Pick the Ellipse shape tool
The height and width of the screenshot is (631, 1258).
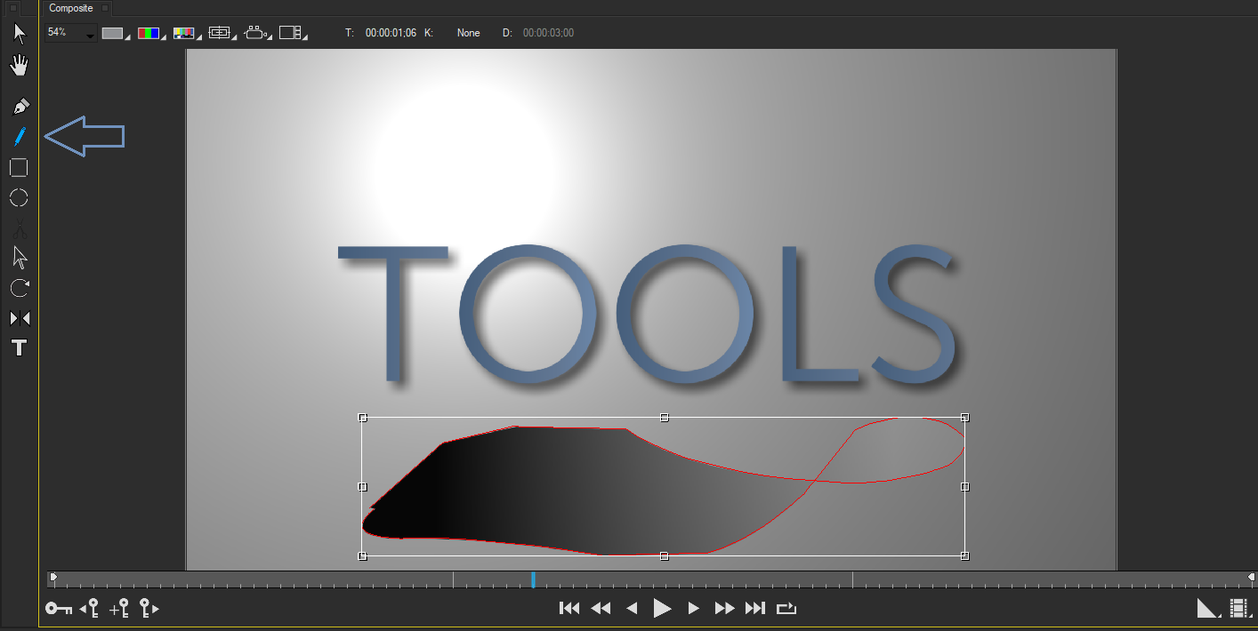(x=19, y=197)
